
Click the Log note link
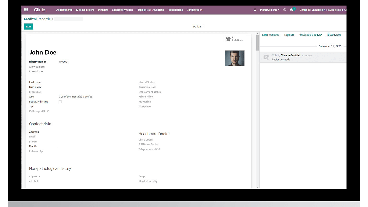[x=289, y=35]
